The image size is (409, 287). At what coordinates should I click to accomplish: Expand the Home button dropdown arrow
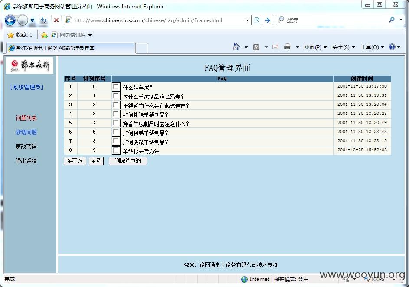246,47
